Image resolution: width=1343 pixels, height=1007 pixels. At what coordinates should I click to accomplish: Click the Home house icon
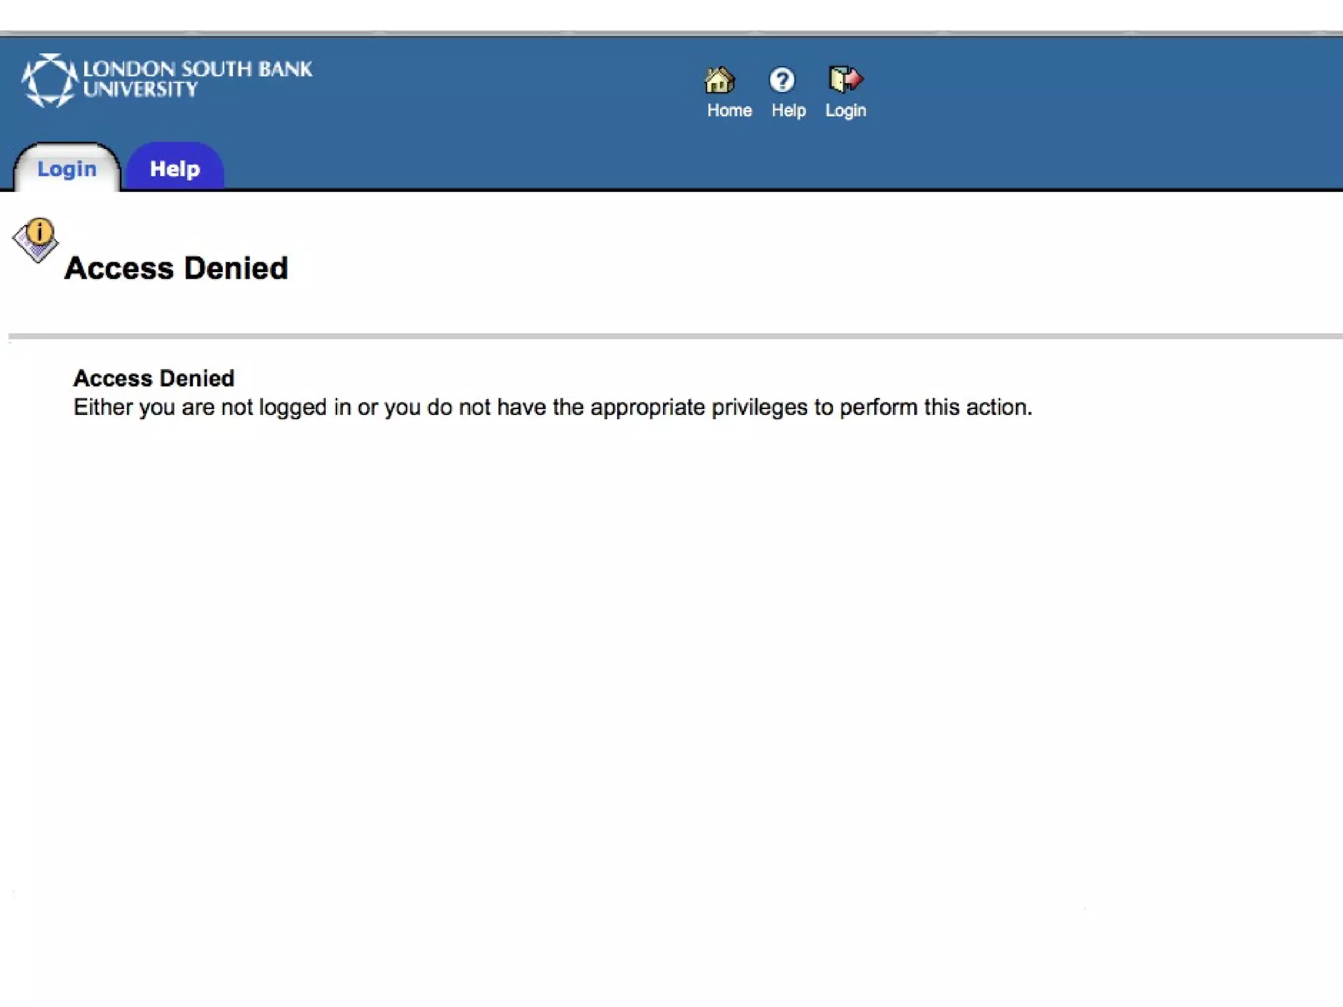point(719,80)
